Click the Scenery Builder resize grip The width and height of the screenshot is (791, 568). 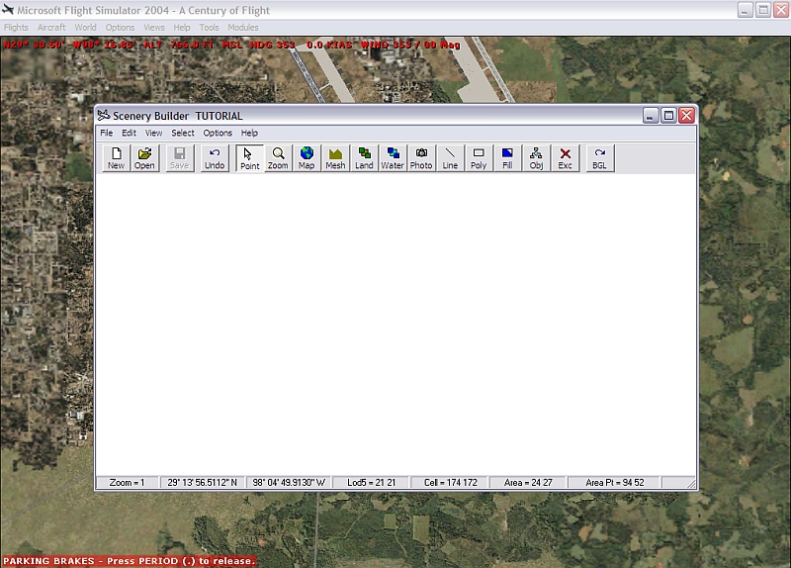click(691, 484)
